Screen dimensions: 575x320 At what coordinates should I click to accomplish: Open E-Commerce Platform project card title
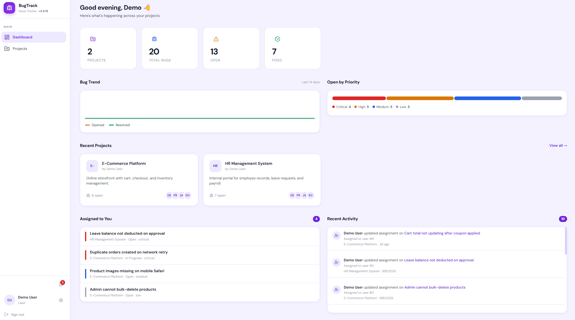pos(124,163)
